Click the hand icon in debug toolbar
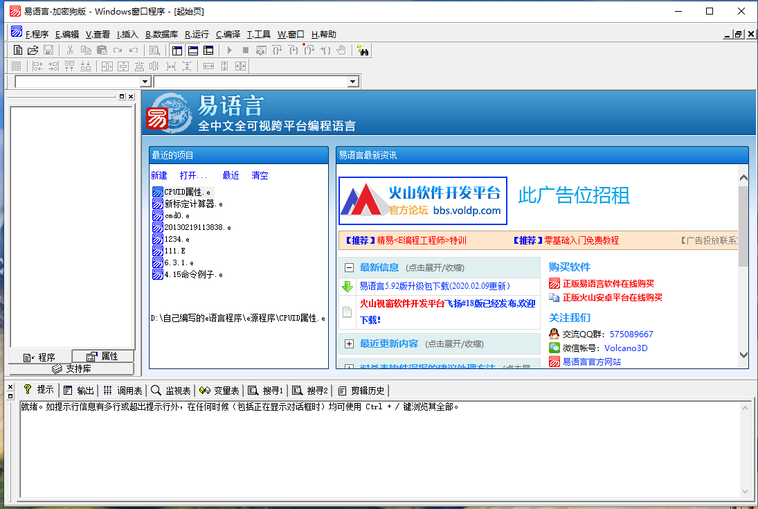The width and height of the screenshot is (758, 509). [x=341, y=51]
